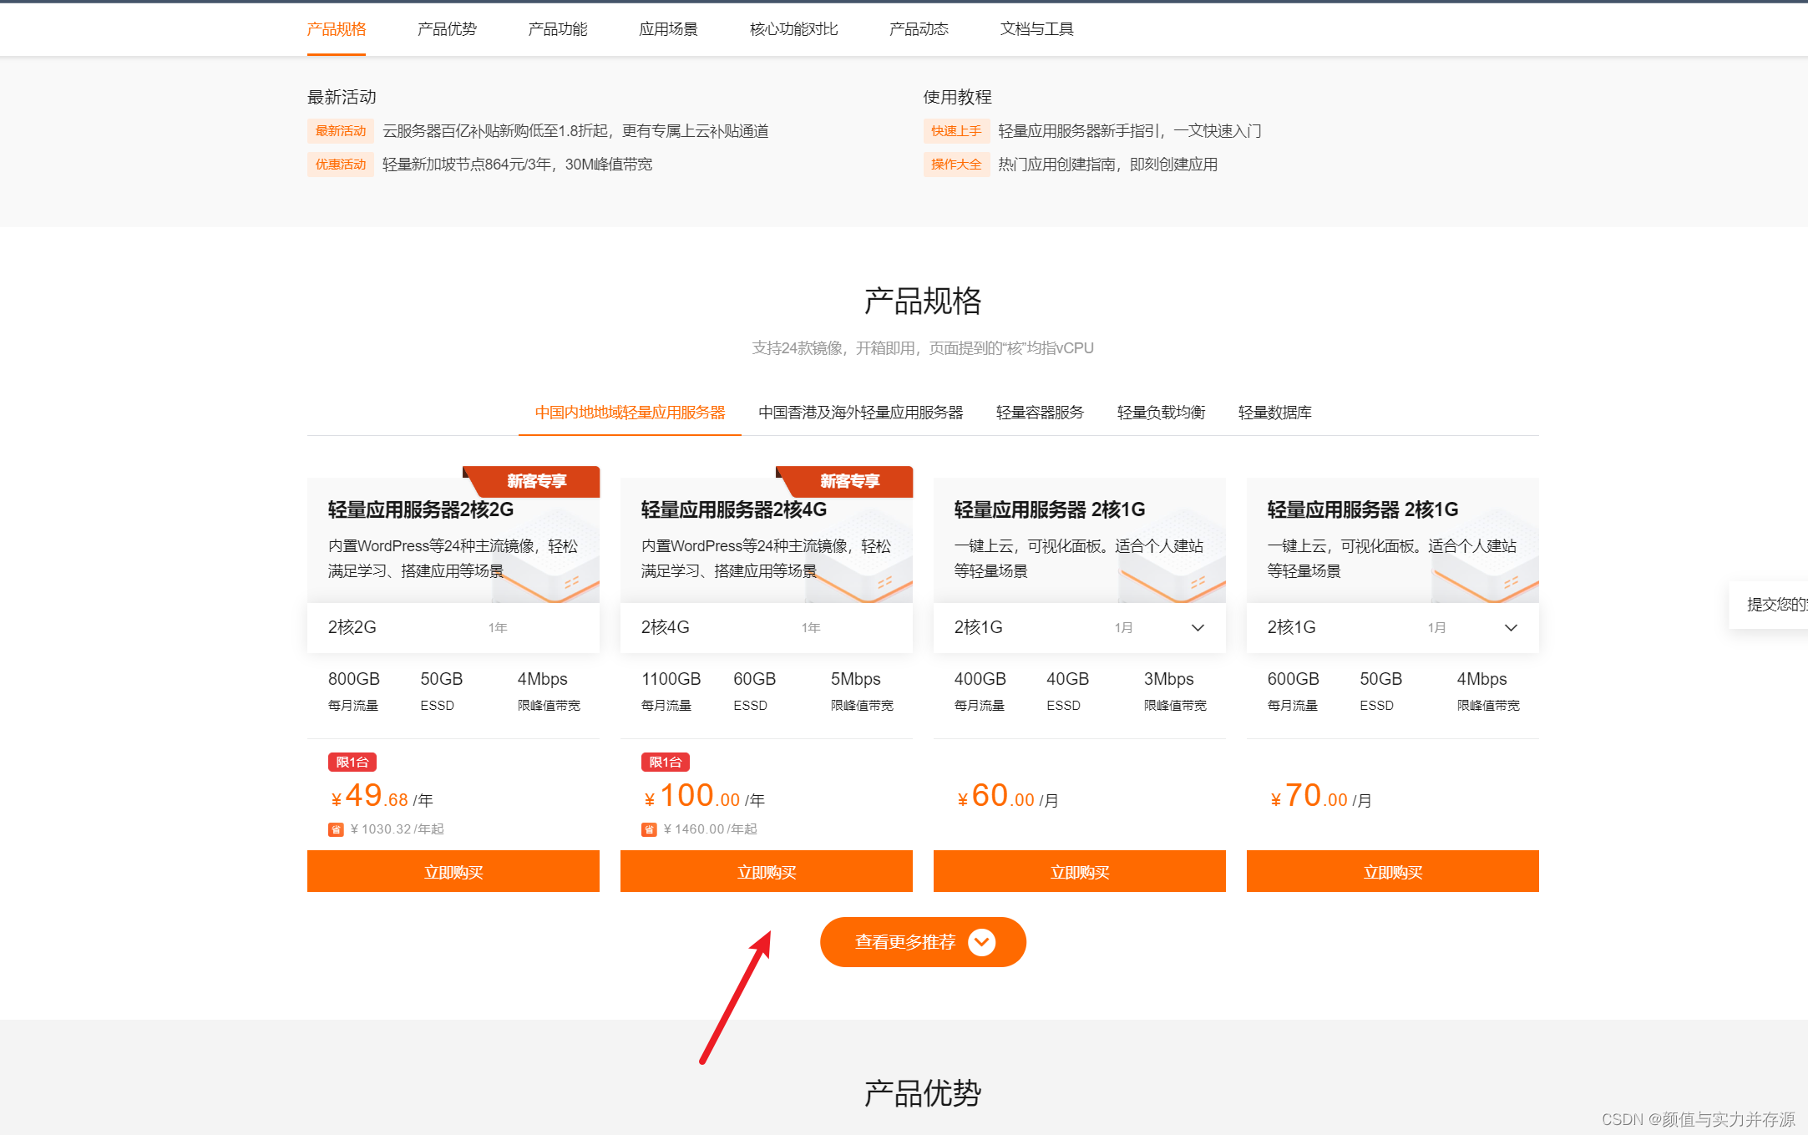Click the 操作大全 orange tag

[955, 164]
